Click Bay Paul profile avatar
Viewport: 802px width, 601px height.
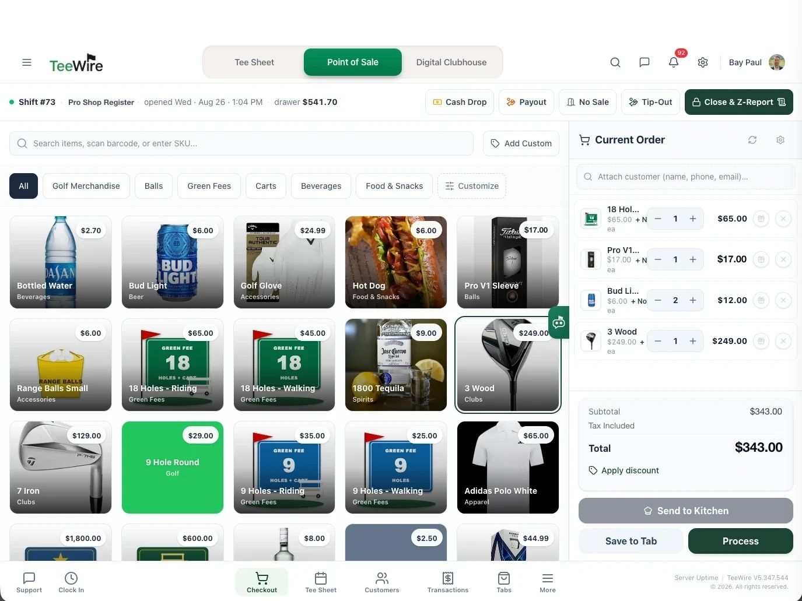[777, 62]
